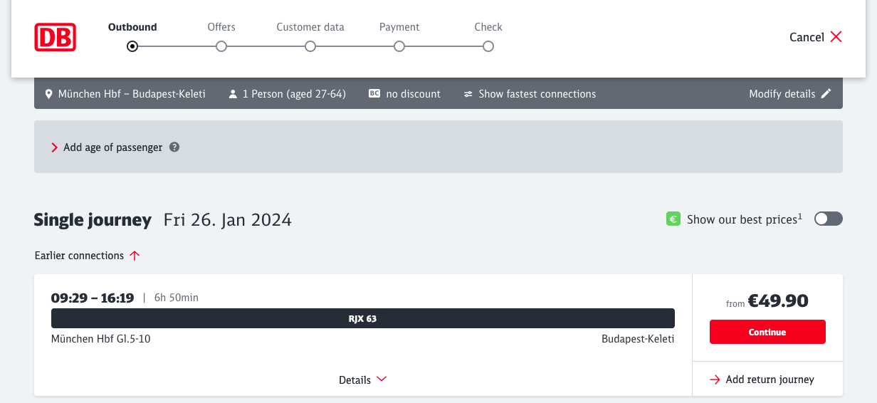The width and height of the screenshot is (877, 403).
Task: Click Add return journey link
Action: pos(762,380)
